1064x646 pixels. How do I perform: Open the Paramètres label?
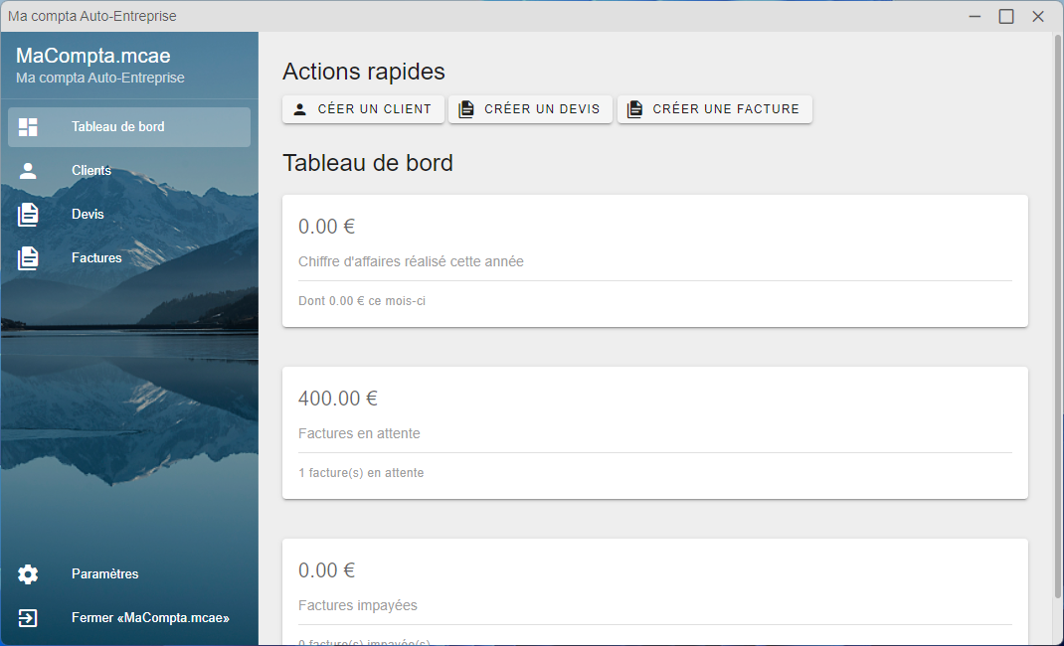pos(105,574)
